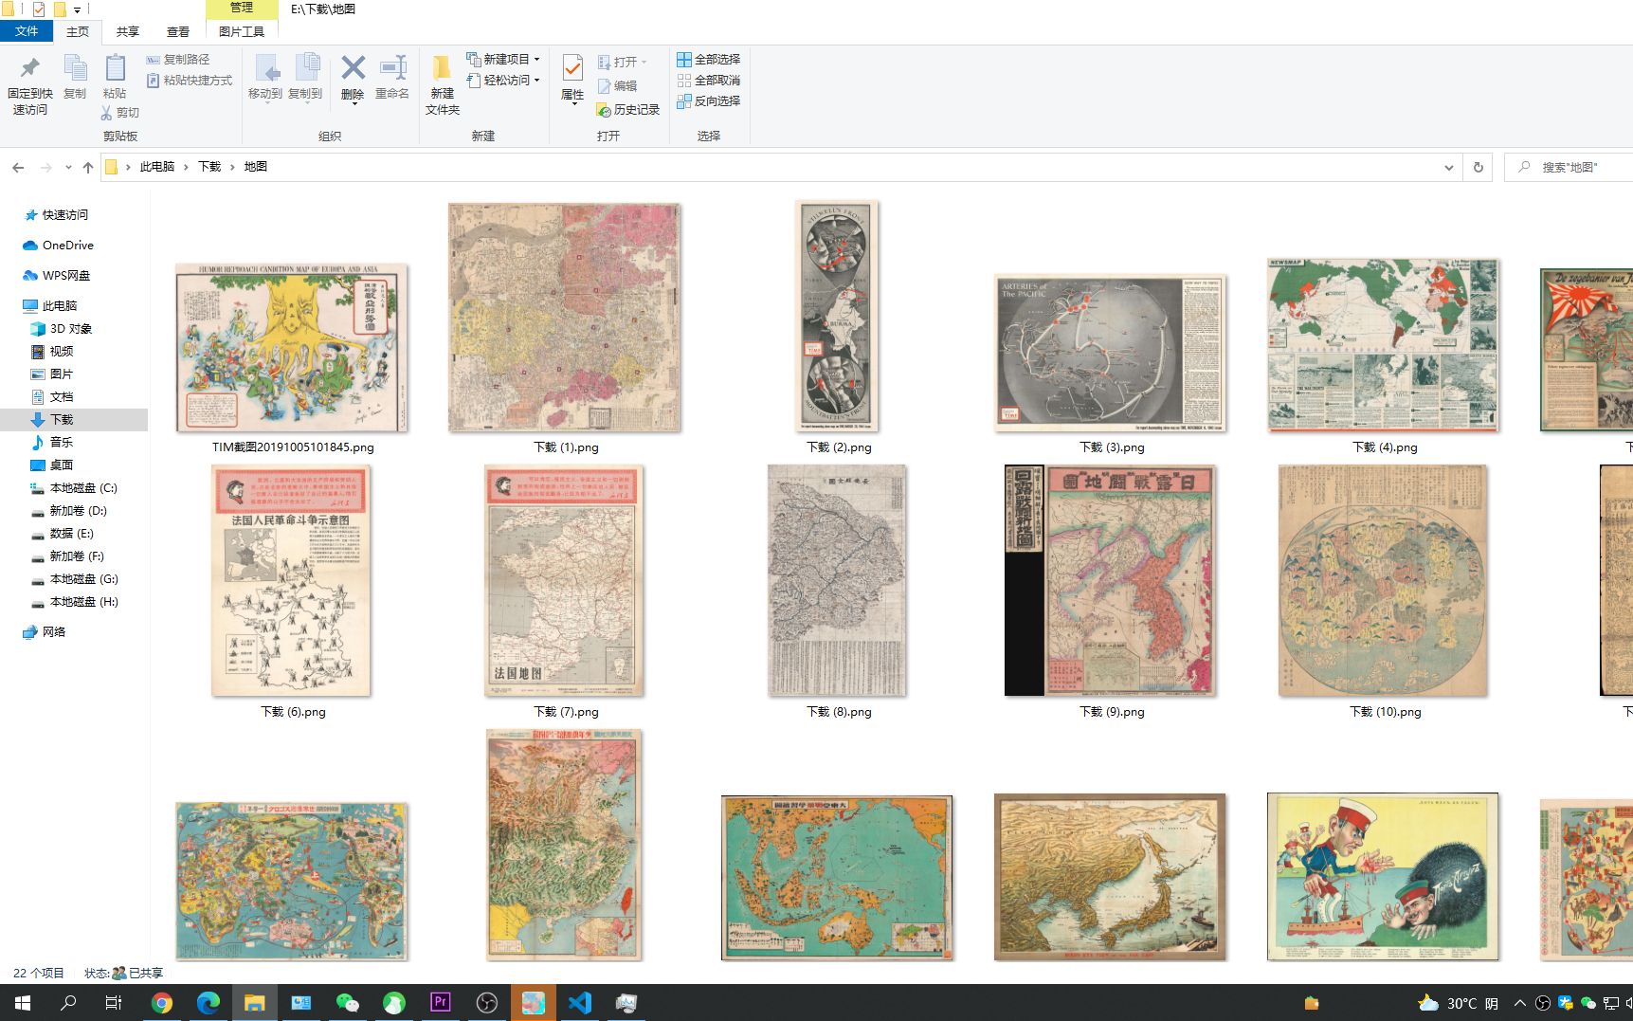1633x1021 pixels.
Task: Expand the address bar history dropdown
Action: 1449,168
